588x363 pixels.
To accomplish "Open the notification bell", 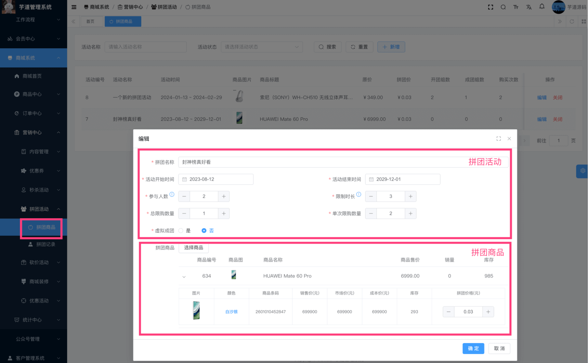I will tap(542, 7).
